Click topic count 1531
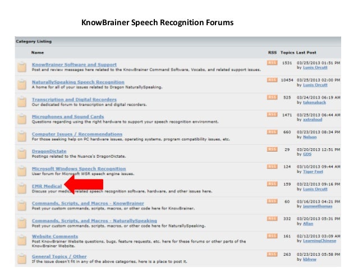 (287, 63)
